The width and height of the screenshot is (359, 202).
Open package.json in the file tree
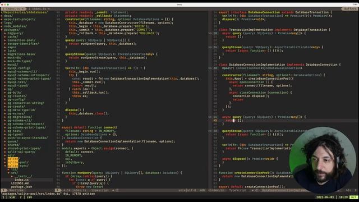[x=21, y=187]
